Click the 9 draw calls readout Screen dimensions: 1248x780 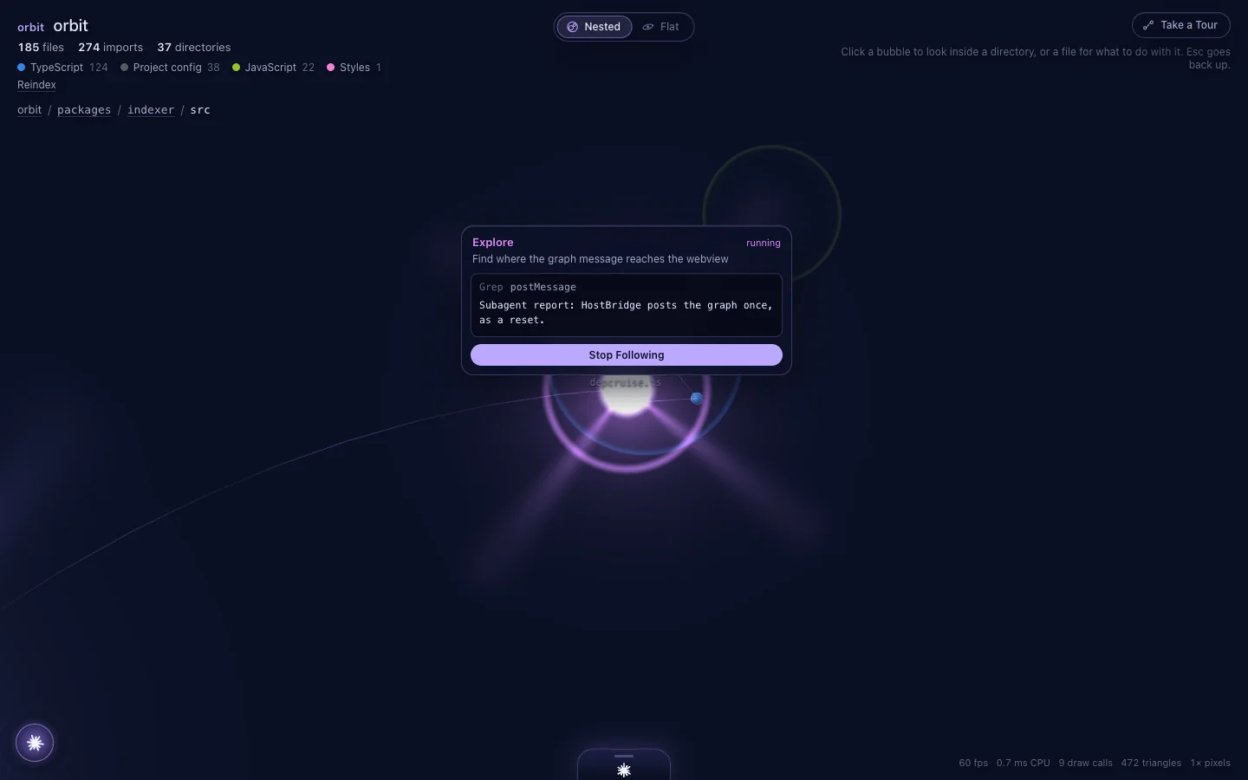tap(1085, 764)
